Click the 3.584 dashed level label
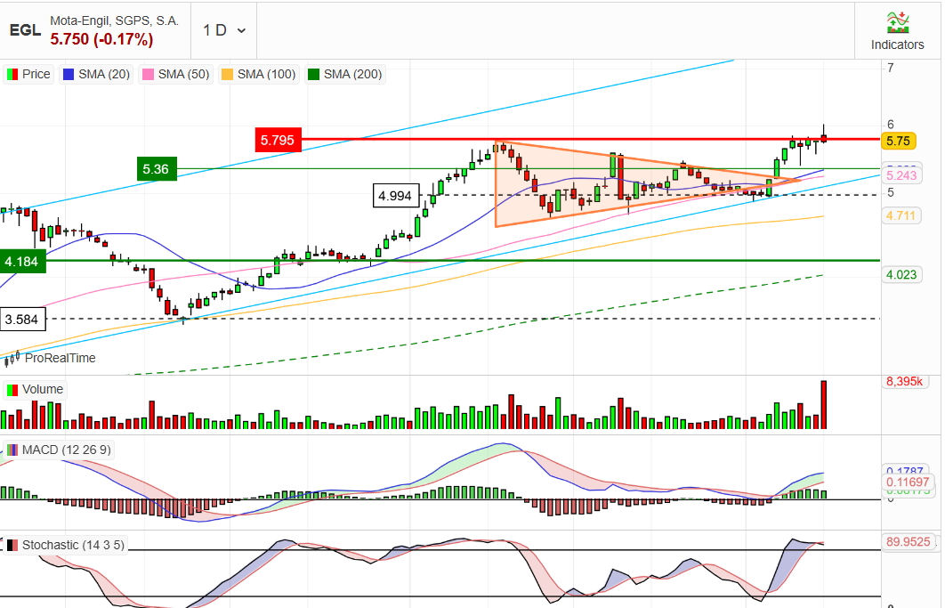945x608 pixels. pos(22,319)
